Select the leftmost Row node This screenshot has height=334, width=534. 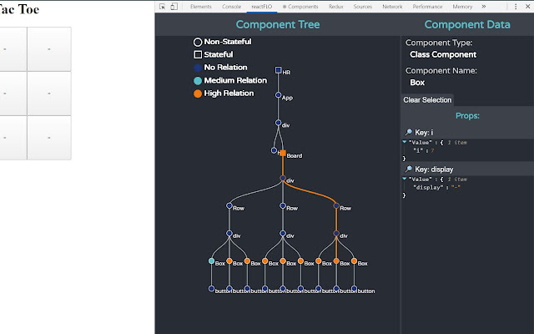pos(229,206)
